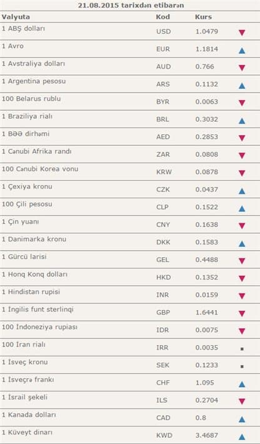Select the 1 İngilis funt sterlinqi label

(37, 310)
